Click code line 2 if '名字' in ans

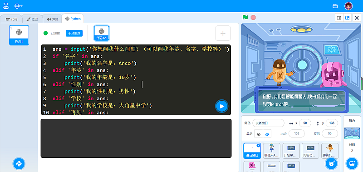(77, 56)
